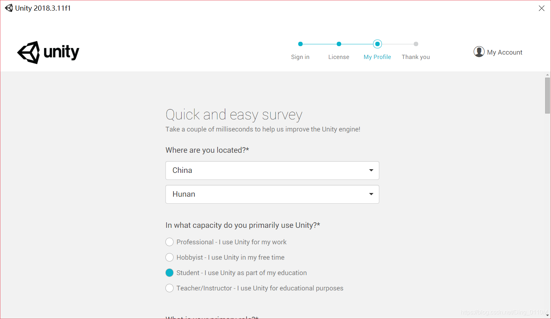Click the arrow on the Hunan dropdown
This screenshot has height=319, width=551.
coord(371,194)
